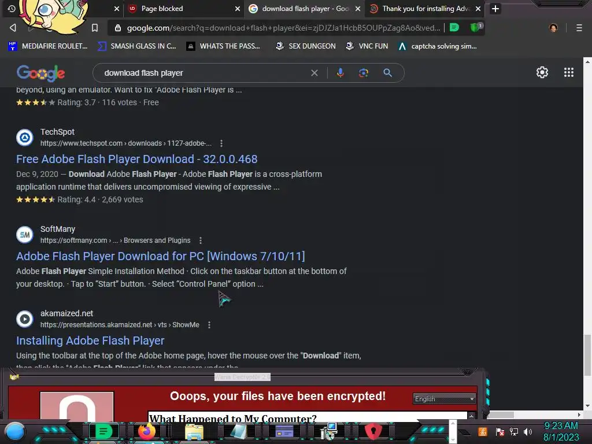Open the red shield keyhole taskbar icon
This screenshot has height=444, width=592.
(373, 431)
